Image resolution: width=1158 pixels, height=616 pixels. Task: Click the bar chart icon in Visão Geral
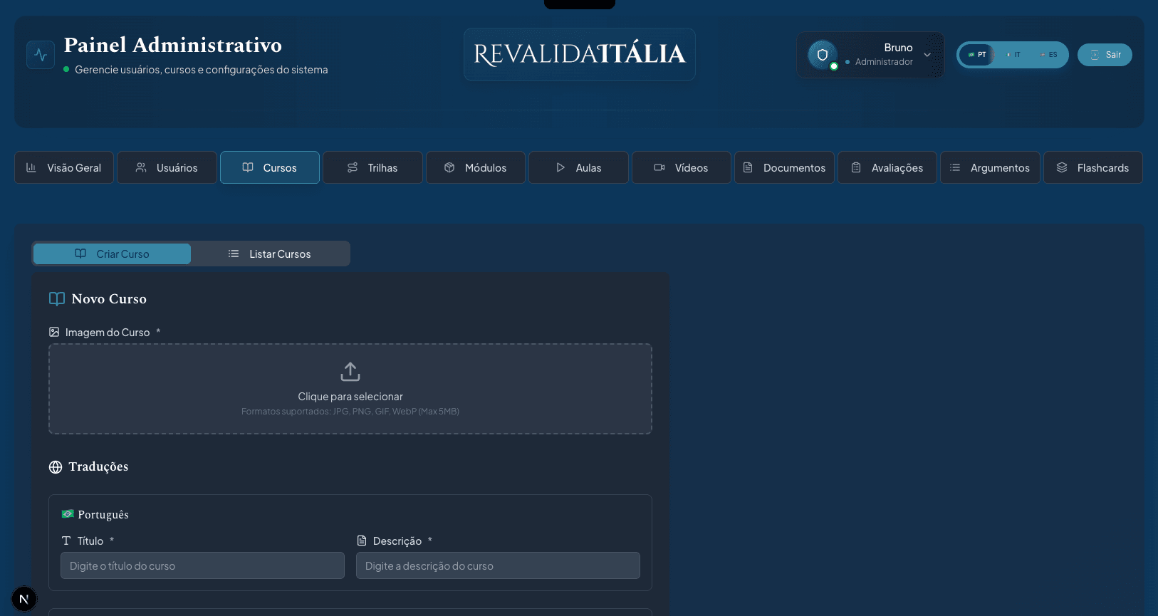31,167
